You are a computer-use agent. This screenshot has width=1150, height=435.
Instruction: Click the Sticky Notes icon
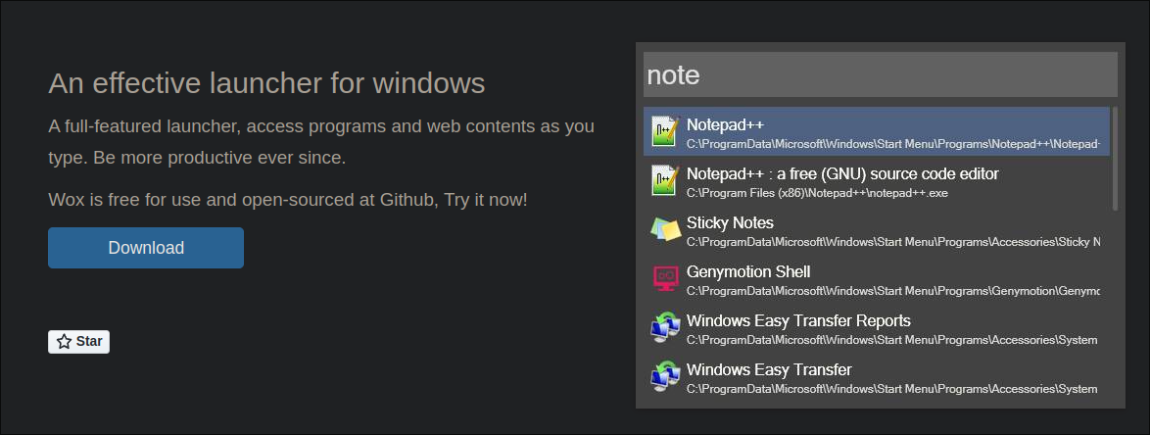[666, 229]
